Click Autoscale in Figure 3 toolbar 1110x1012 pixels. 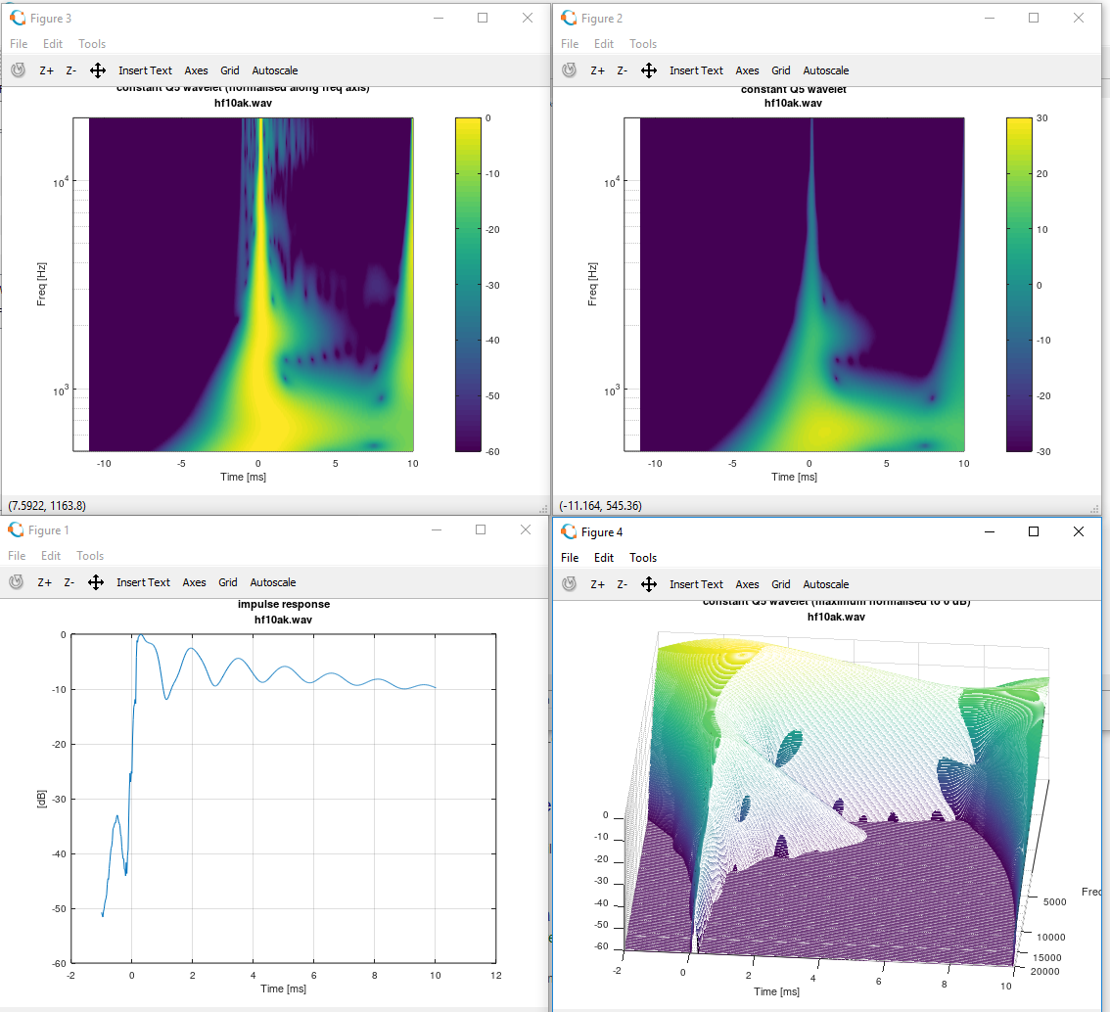[x=275, y=70]
